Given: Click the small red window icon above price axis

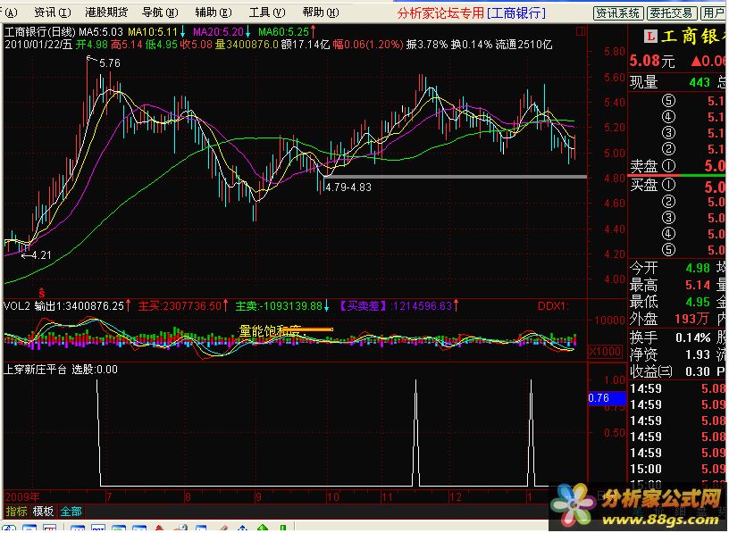Looking at the screenshot, I should pos(581,31).
